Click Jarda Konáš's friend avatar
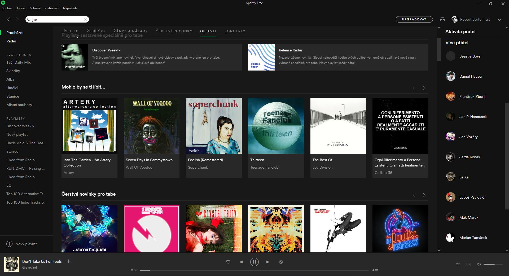 (x=450, y=157)
